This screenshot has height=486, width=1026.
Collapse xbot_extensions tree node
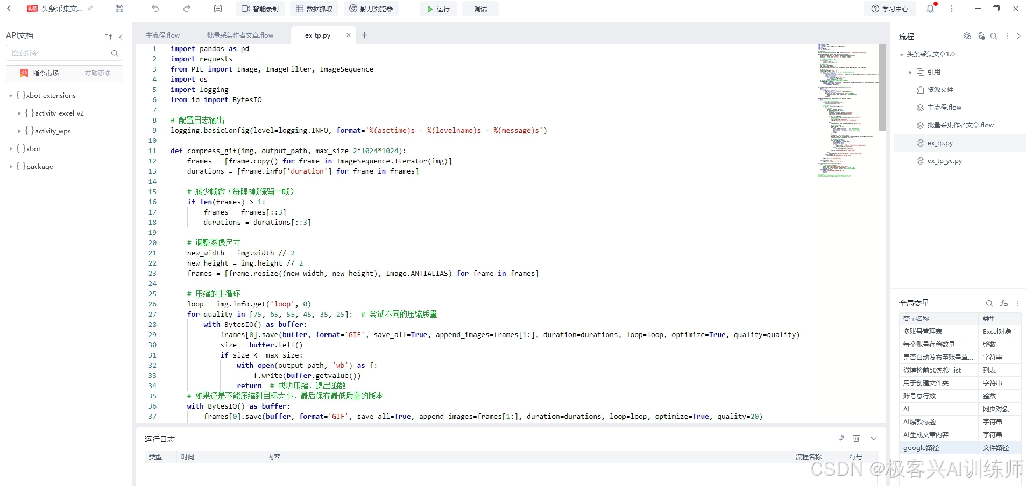pos(11,96)
